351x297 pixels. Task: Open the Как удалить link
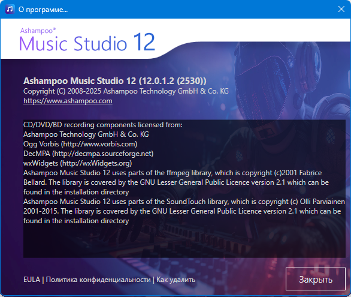click(x=175, y=280)
